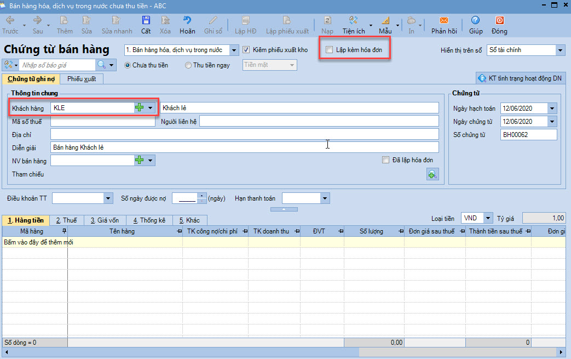
Task: Open Hạn thanh toán date dropdown
Action: pos(325,198)
